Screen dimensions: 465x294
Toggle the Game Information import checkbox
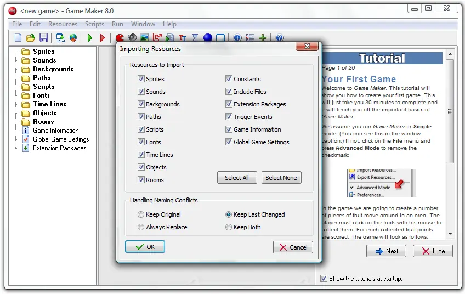229,129
